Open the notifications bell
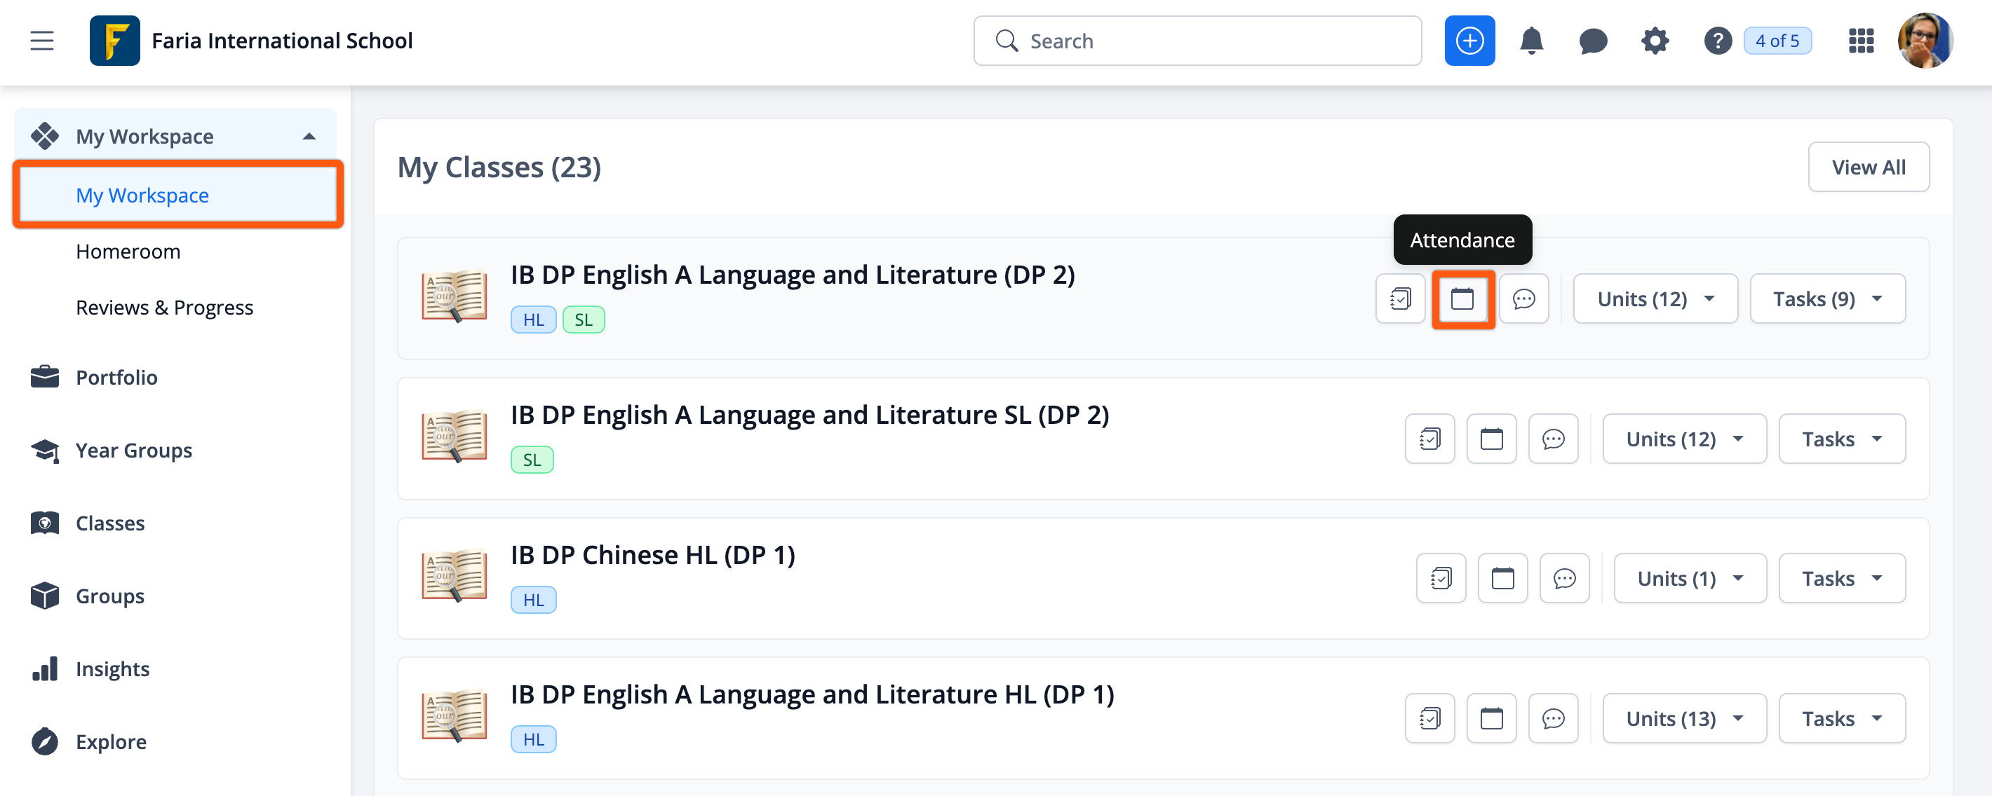 [1530, 41]
